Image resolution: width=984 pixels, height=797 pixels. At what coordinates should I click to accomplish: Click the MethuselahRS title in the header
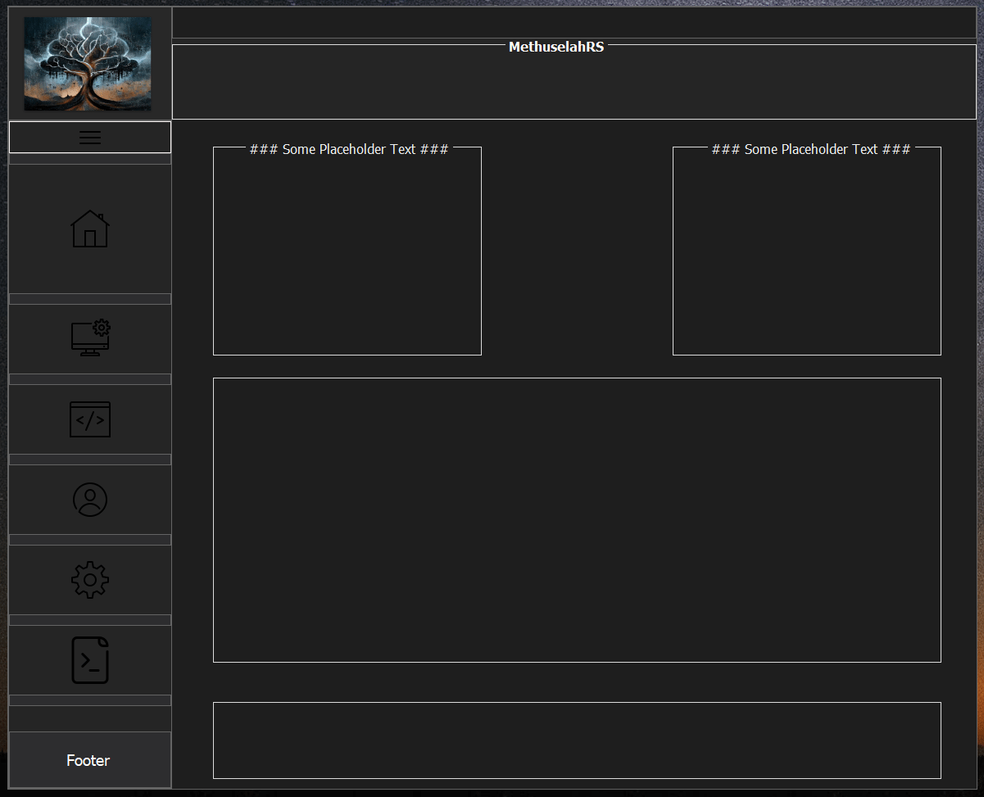[x=556, y=47]
